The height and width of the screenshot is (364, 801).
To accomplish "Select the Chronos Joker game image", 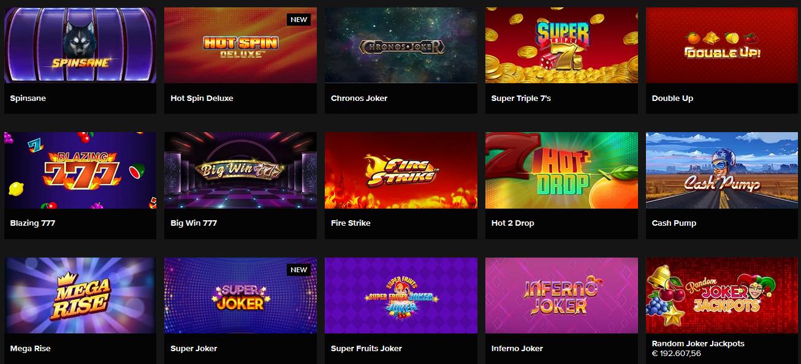I will tap(401, 45).
